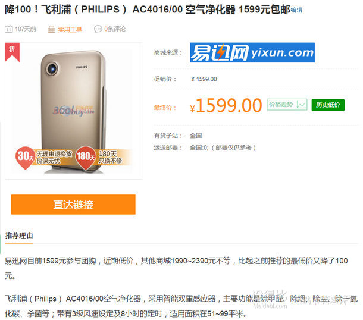The width and height of the screenshot is (363, 320).
Task: Open the 0条评论 comments link
Action: 115,29
